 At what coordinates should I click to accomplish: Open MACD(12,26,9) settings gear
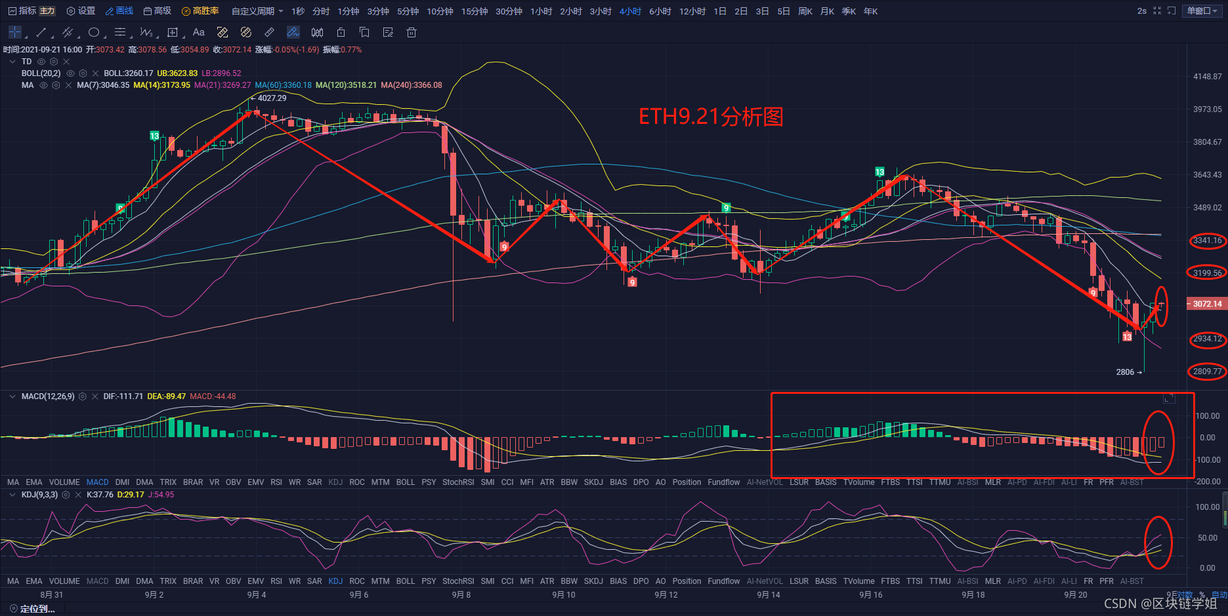83,396
